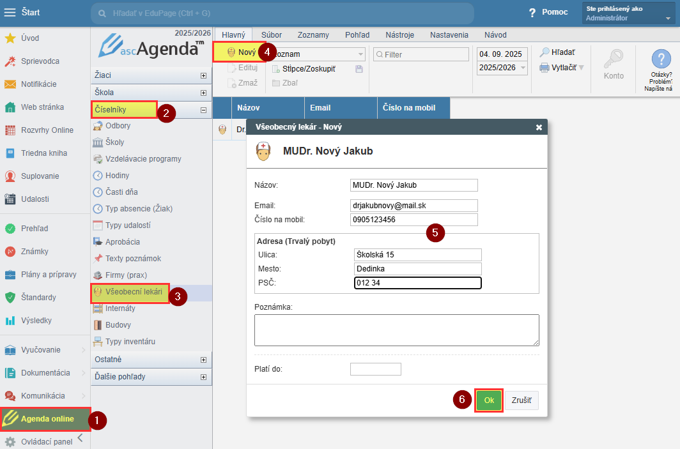Expand the Žiaci section
Screen dimensions: 680x449
pyautogui.click(x=203, y=75)
